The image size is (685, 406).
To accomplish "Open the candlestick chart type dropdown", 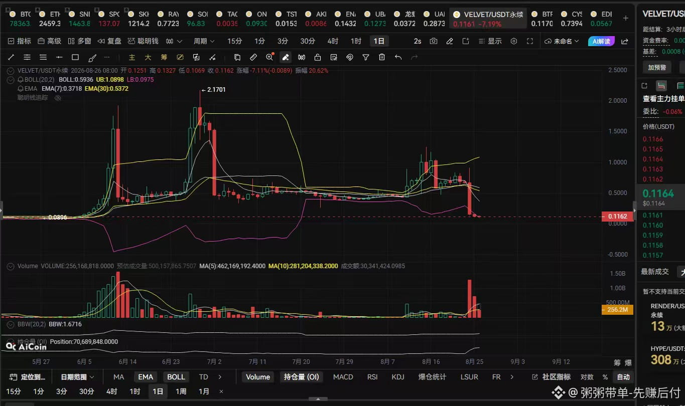I will click(174, 41).
